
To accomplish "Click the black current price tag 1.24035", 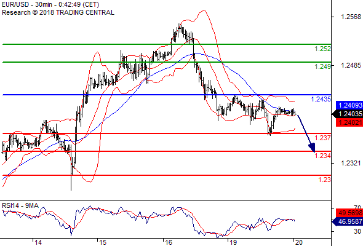I will pyautogui.click(x=348, y=114).
